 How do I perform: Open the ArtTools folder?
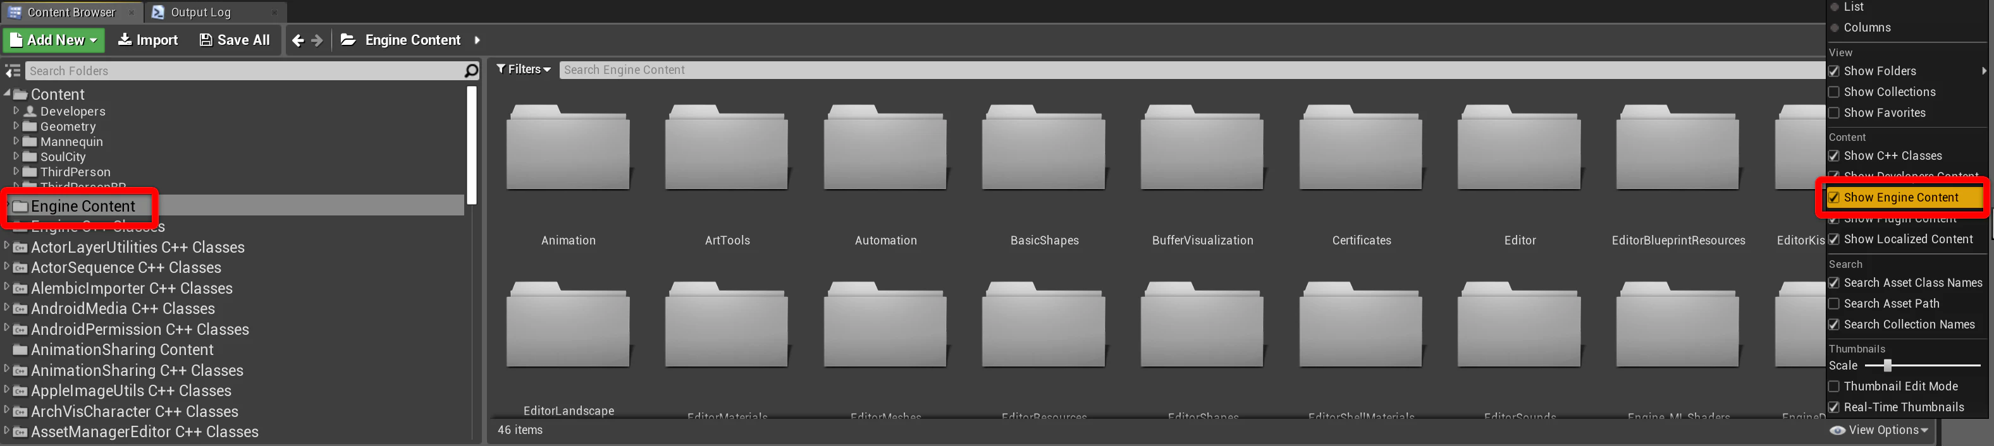(727, 148)
